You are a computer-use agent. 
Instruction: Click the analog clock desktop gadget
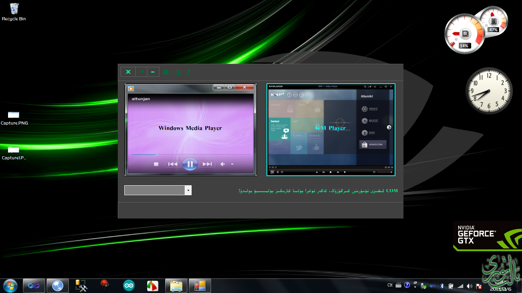click(x=489, y=91)
